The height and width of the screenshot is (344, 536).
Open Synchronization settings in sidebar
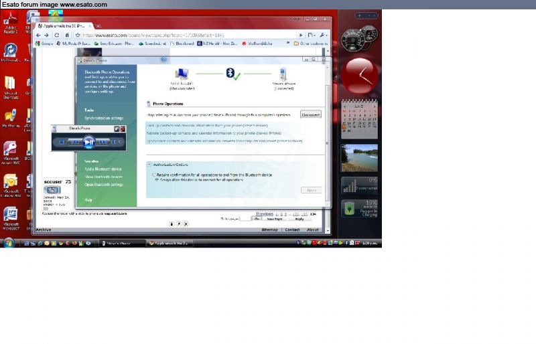point(104,118)
